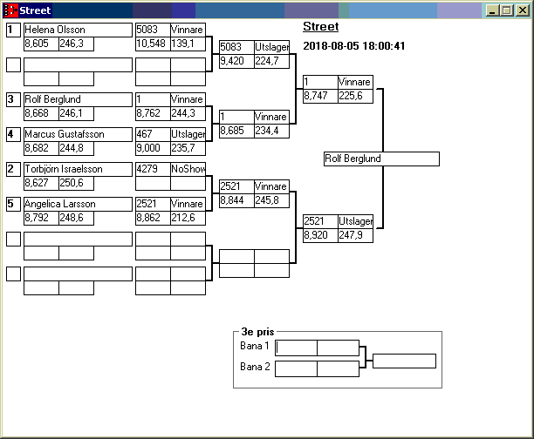Click the NoShow result cell for 4279
Screen dimensions: 534x439
click(x=188, y=169)
